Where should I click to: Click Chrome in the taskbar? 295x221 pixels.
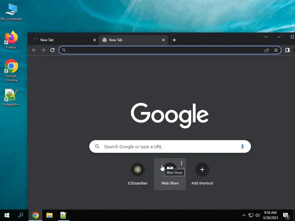(x=35, y=215)
